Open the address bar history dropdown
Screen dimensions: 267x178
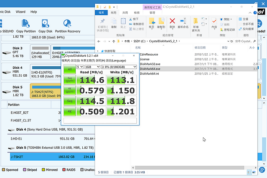(x=228, y=41)
